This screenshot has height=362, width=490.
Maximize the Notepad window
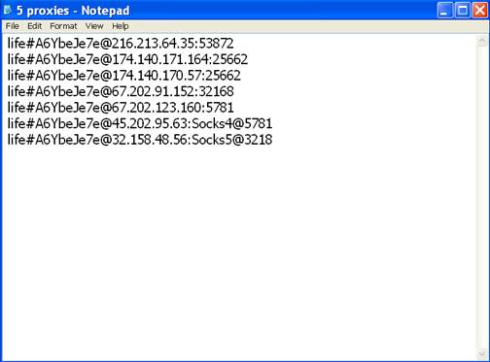pyautogui.click(x=463, y=11)
